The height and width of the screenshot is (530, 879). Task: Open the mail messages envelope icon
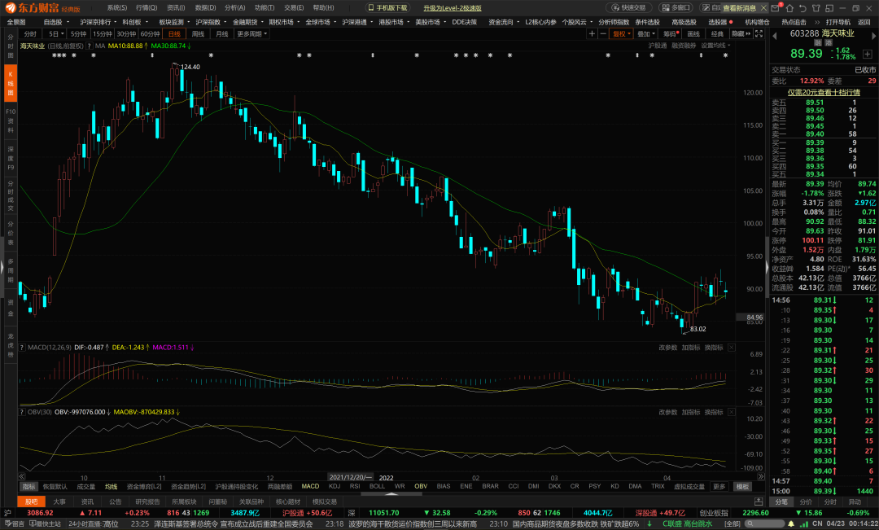click(x=776, y=8)
